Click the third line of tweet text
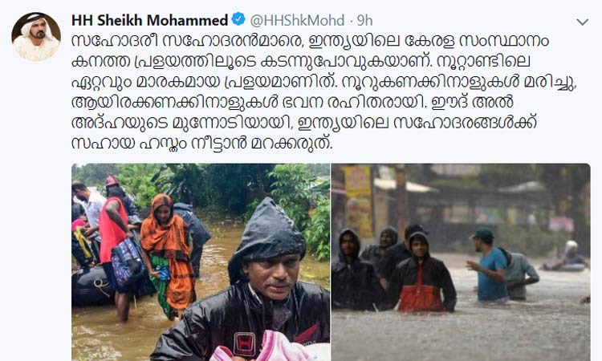Screen dimensions: 602x361 tap(324, 82)
